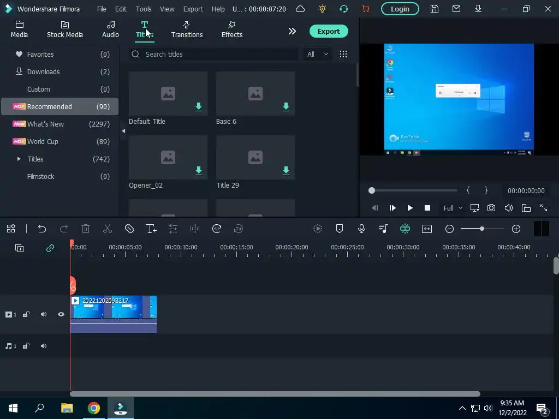The height and width of the screenshot is (419, 559).
Task: Click the audio waveform stretch icon
Action: coord(195,229)
